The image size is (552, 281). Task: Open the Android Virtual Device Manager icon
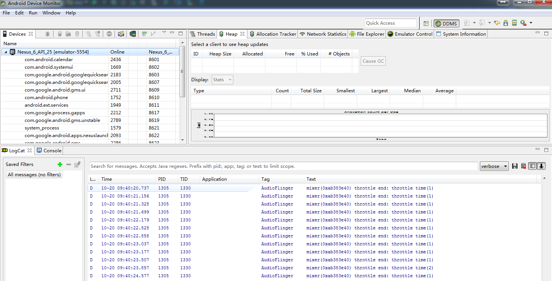514,23
